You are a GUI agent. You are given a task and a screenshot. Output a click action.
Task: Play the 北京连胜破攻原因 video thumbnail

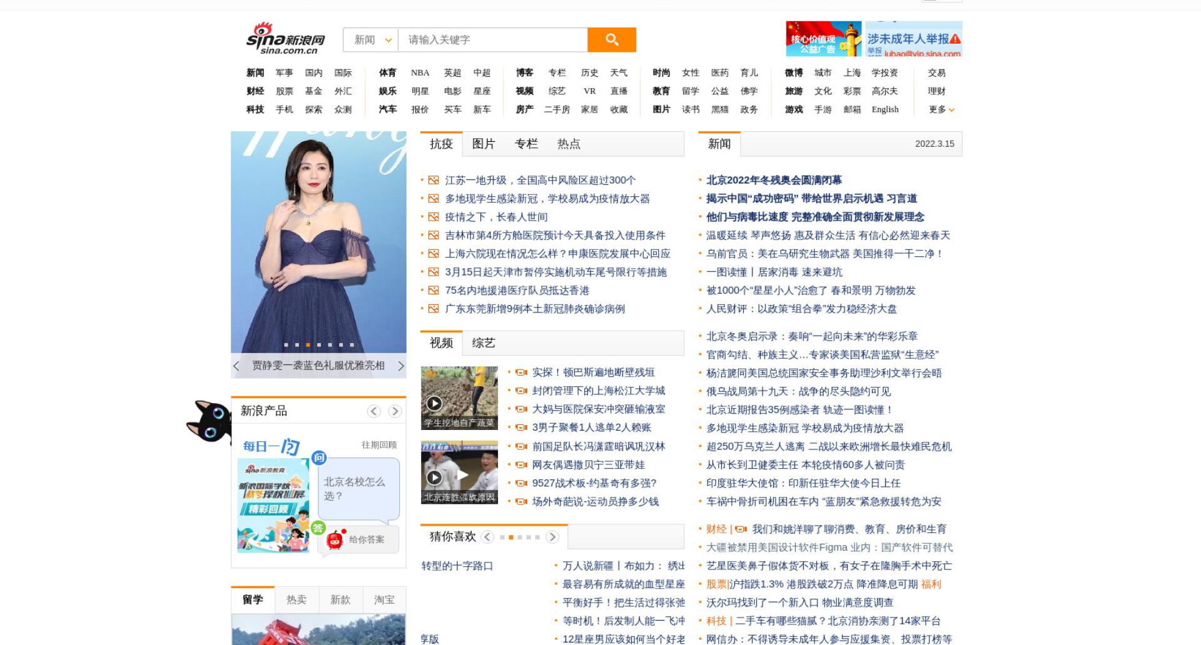click(x=459, y=472)
